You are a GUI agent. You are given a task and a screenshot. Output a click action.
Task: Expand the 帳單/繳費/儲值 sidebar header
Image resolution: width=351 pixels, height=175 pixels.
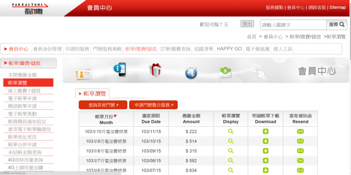pyautogui.click(x=28, y=63)
